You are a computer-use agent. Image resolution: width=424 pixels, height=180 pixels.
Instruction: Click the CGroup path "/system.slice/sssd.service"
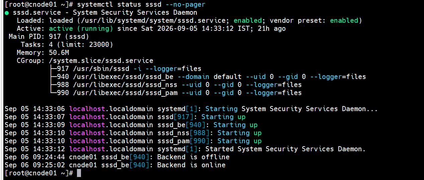[x=101, y=61]
